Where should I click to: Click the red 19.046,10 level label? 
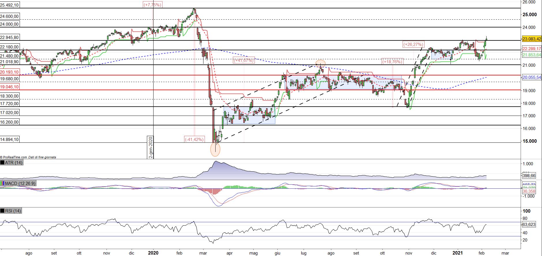point(10,87)
